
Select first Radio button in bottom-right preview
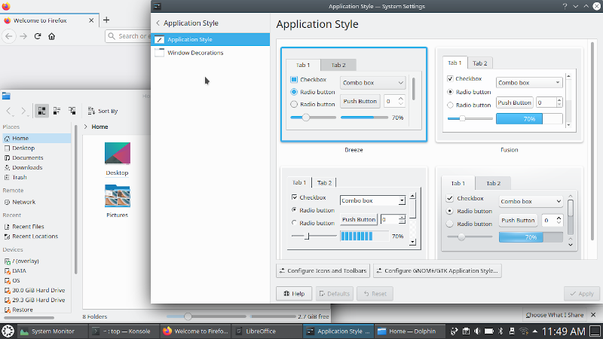pyautogui.click(x=449, y=211)
